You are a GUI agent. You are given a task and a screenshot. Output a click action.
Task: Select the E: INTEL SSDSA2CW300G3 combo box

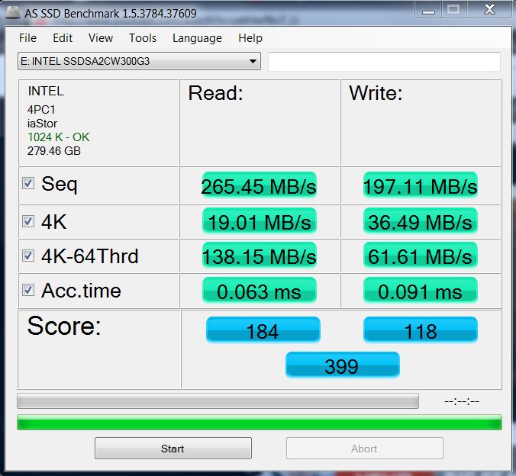click(139, 61)
